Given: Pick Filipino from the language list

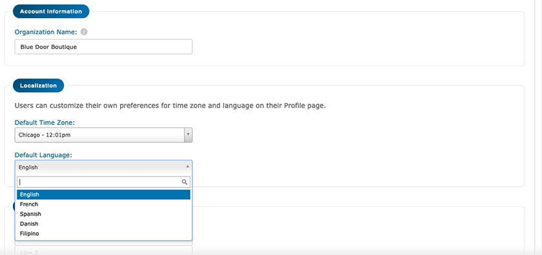Looking at the screenshot, I should [103, 234].
